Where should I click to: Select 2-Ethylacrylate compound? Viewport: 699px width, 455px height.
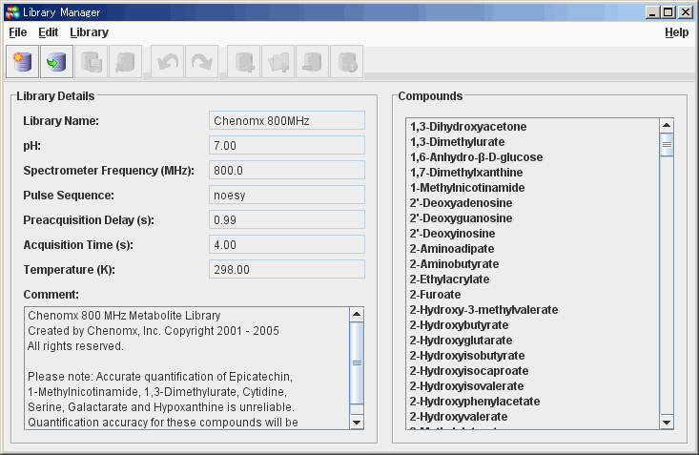533,279
